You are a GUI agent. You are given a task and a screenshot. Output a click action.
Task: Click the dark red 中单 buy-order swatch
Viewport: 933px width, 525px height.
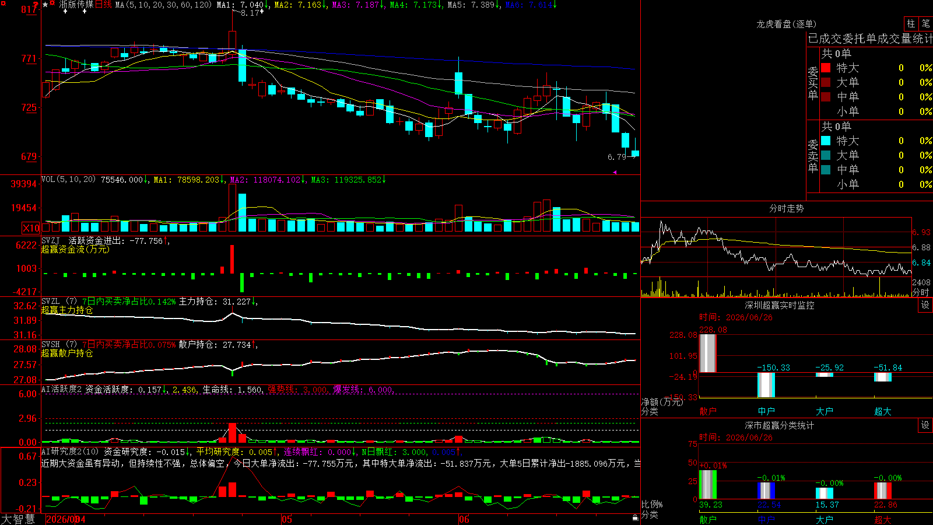coord(826,97)
